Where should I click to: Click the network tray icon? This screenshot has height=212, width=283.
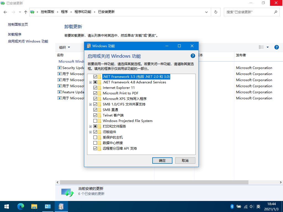246,206
